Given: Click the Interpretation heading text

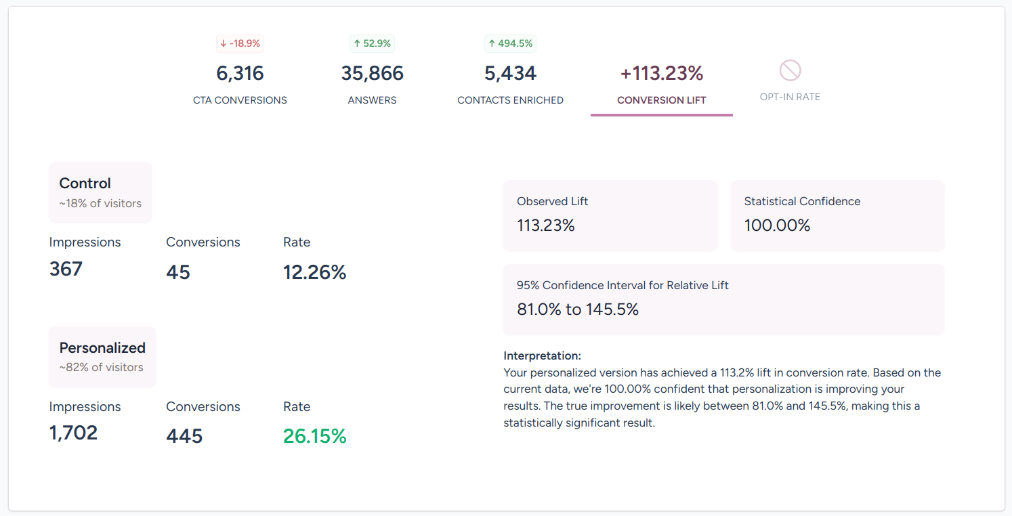Looking at the screenshot, I should pos(542,356).
